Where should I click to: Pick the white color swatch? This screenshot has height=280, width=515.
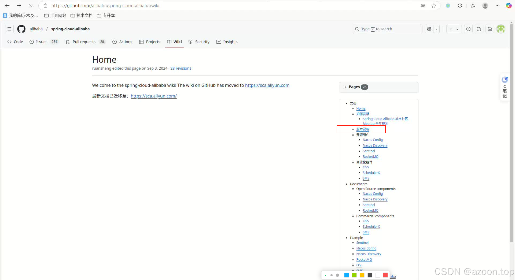pos(378,275)
